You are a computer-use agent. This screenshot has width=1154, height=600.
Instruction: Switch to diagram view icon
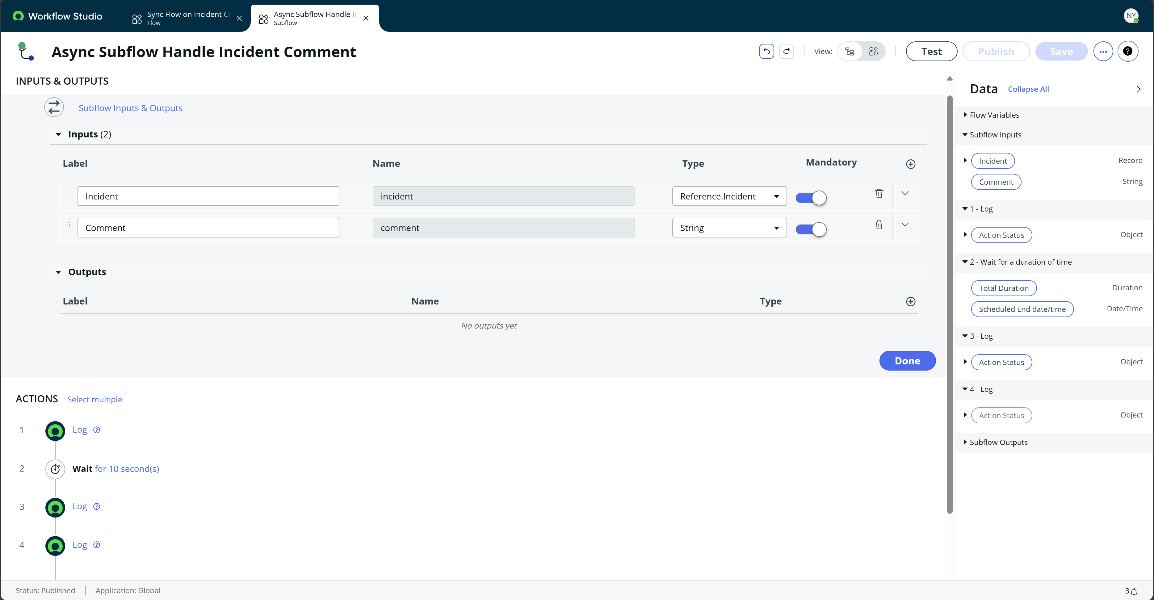(x=873, y=52)
